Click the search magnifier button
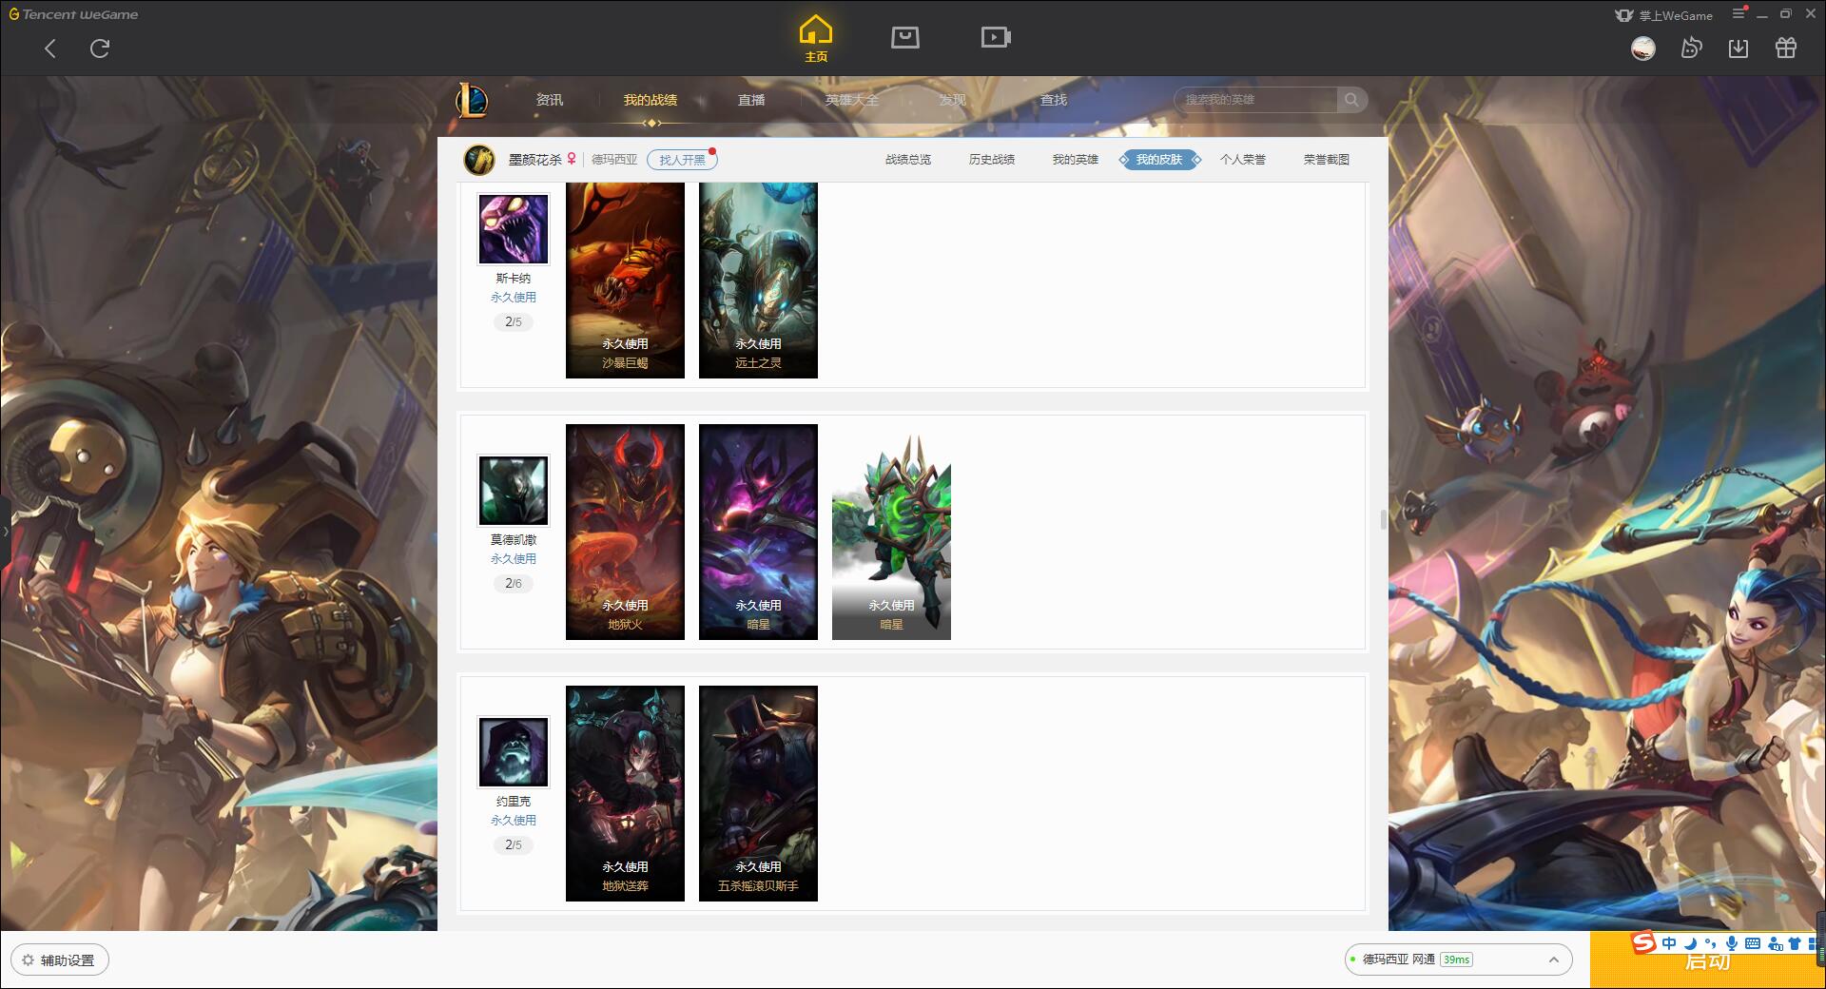Viewport: 1826px width, 989px height. [1351, 100]
